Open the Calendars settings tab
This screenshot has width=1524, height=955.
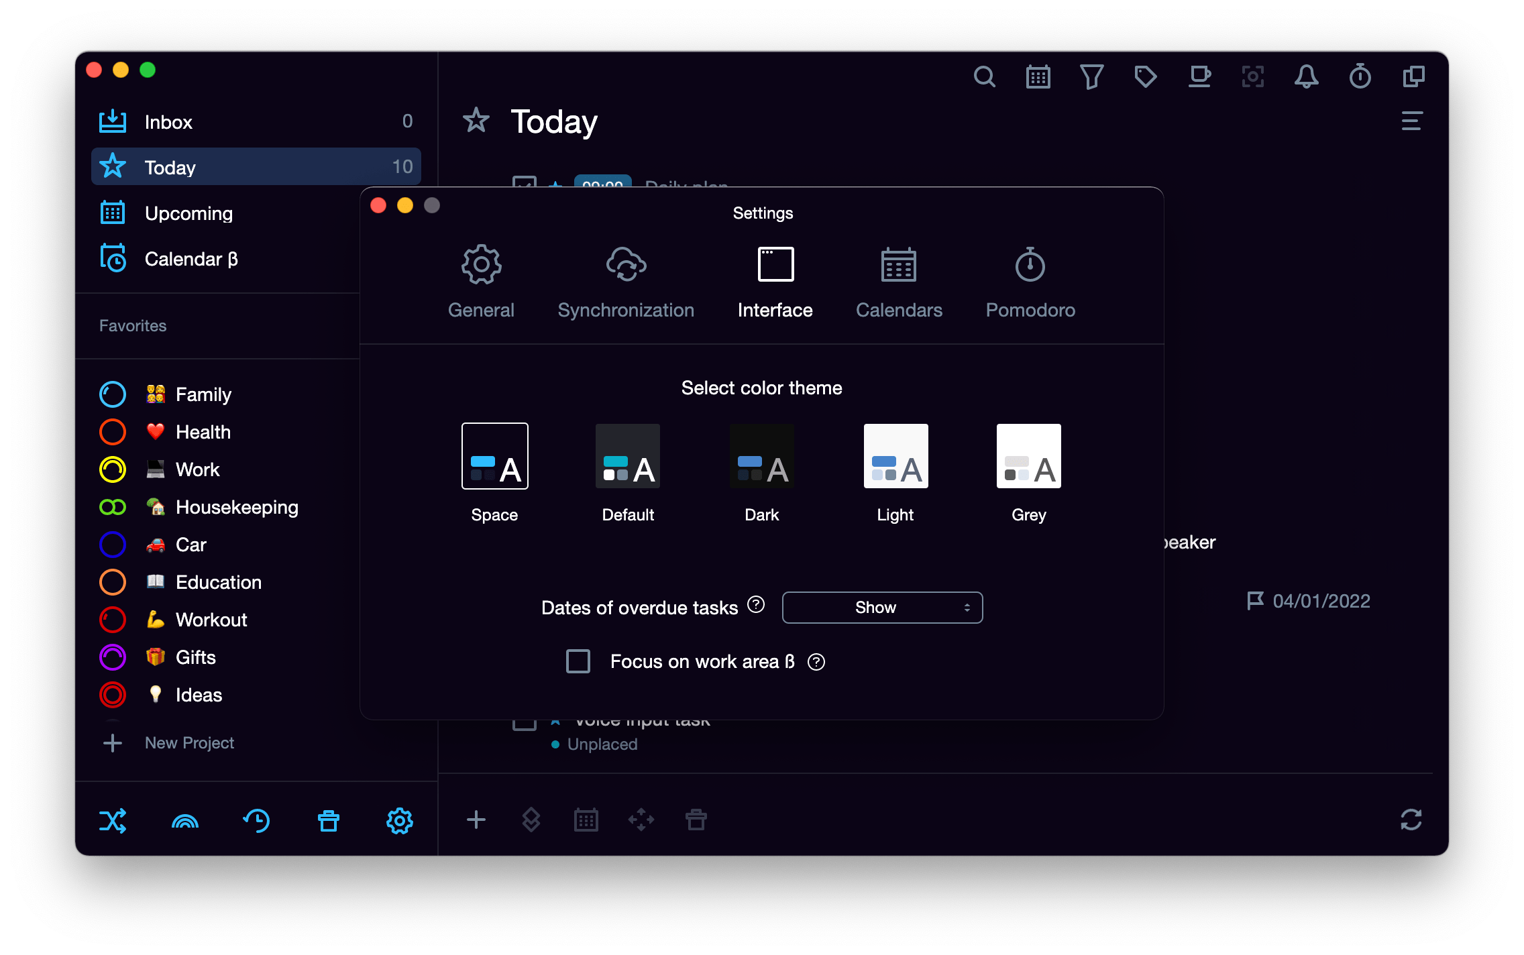pyautogui.click(x=899, y=282)
